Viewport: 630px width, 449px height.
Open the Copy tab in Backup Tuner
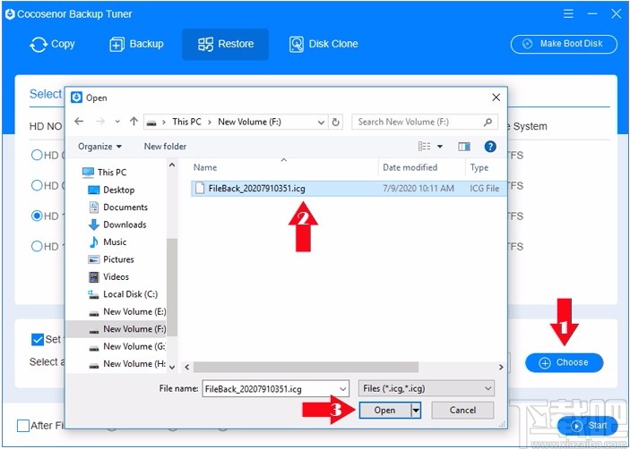point(52,44)
